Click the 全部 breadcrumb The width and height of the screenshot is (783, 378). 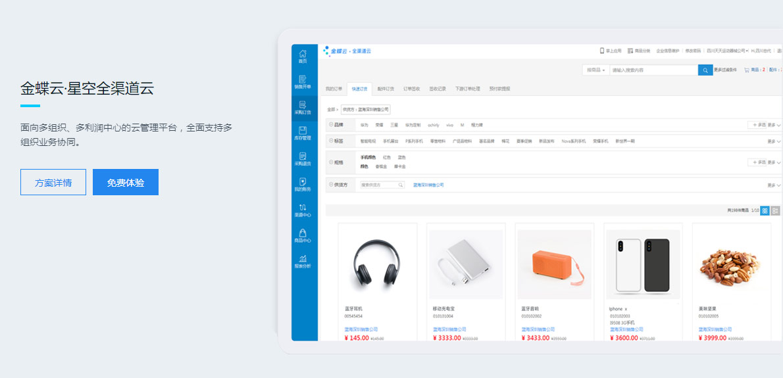pos(331,109)
